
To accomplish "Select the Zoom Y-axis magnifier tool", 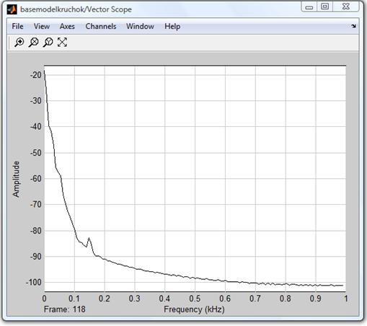I will coord(48,43).
